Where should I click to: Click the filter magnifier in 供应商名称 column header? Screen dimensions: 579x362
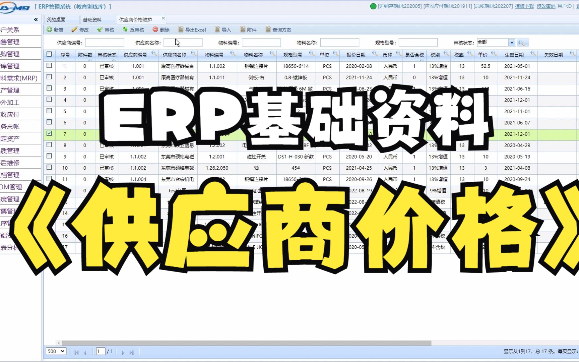[x=194, y=54]
